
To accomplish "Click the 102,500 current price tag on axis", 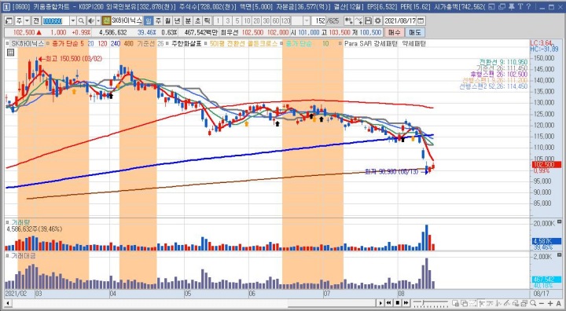I will (x=546, y=164).
